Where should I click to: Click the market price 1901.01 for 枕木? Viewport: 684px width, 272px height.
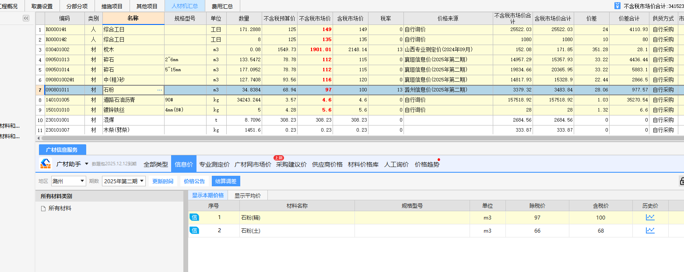(315, 49)
